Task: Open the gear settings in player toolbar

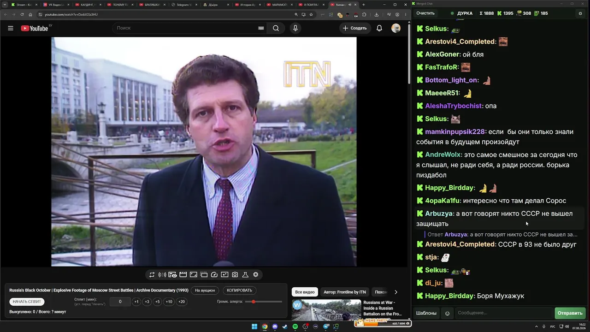Action: click(x=256, y=275)
